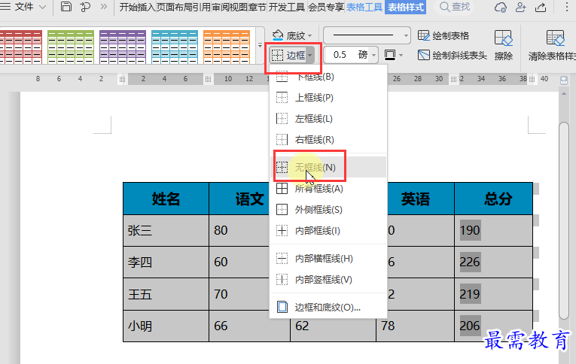Click the collaboration user icon
The image size is (576, 364).
[x=520, y=7]
